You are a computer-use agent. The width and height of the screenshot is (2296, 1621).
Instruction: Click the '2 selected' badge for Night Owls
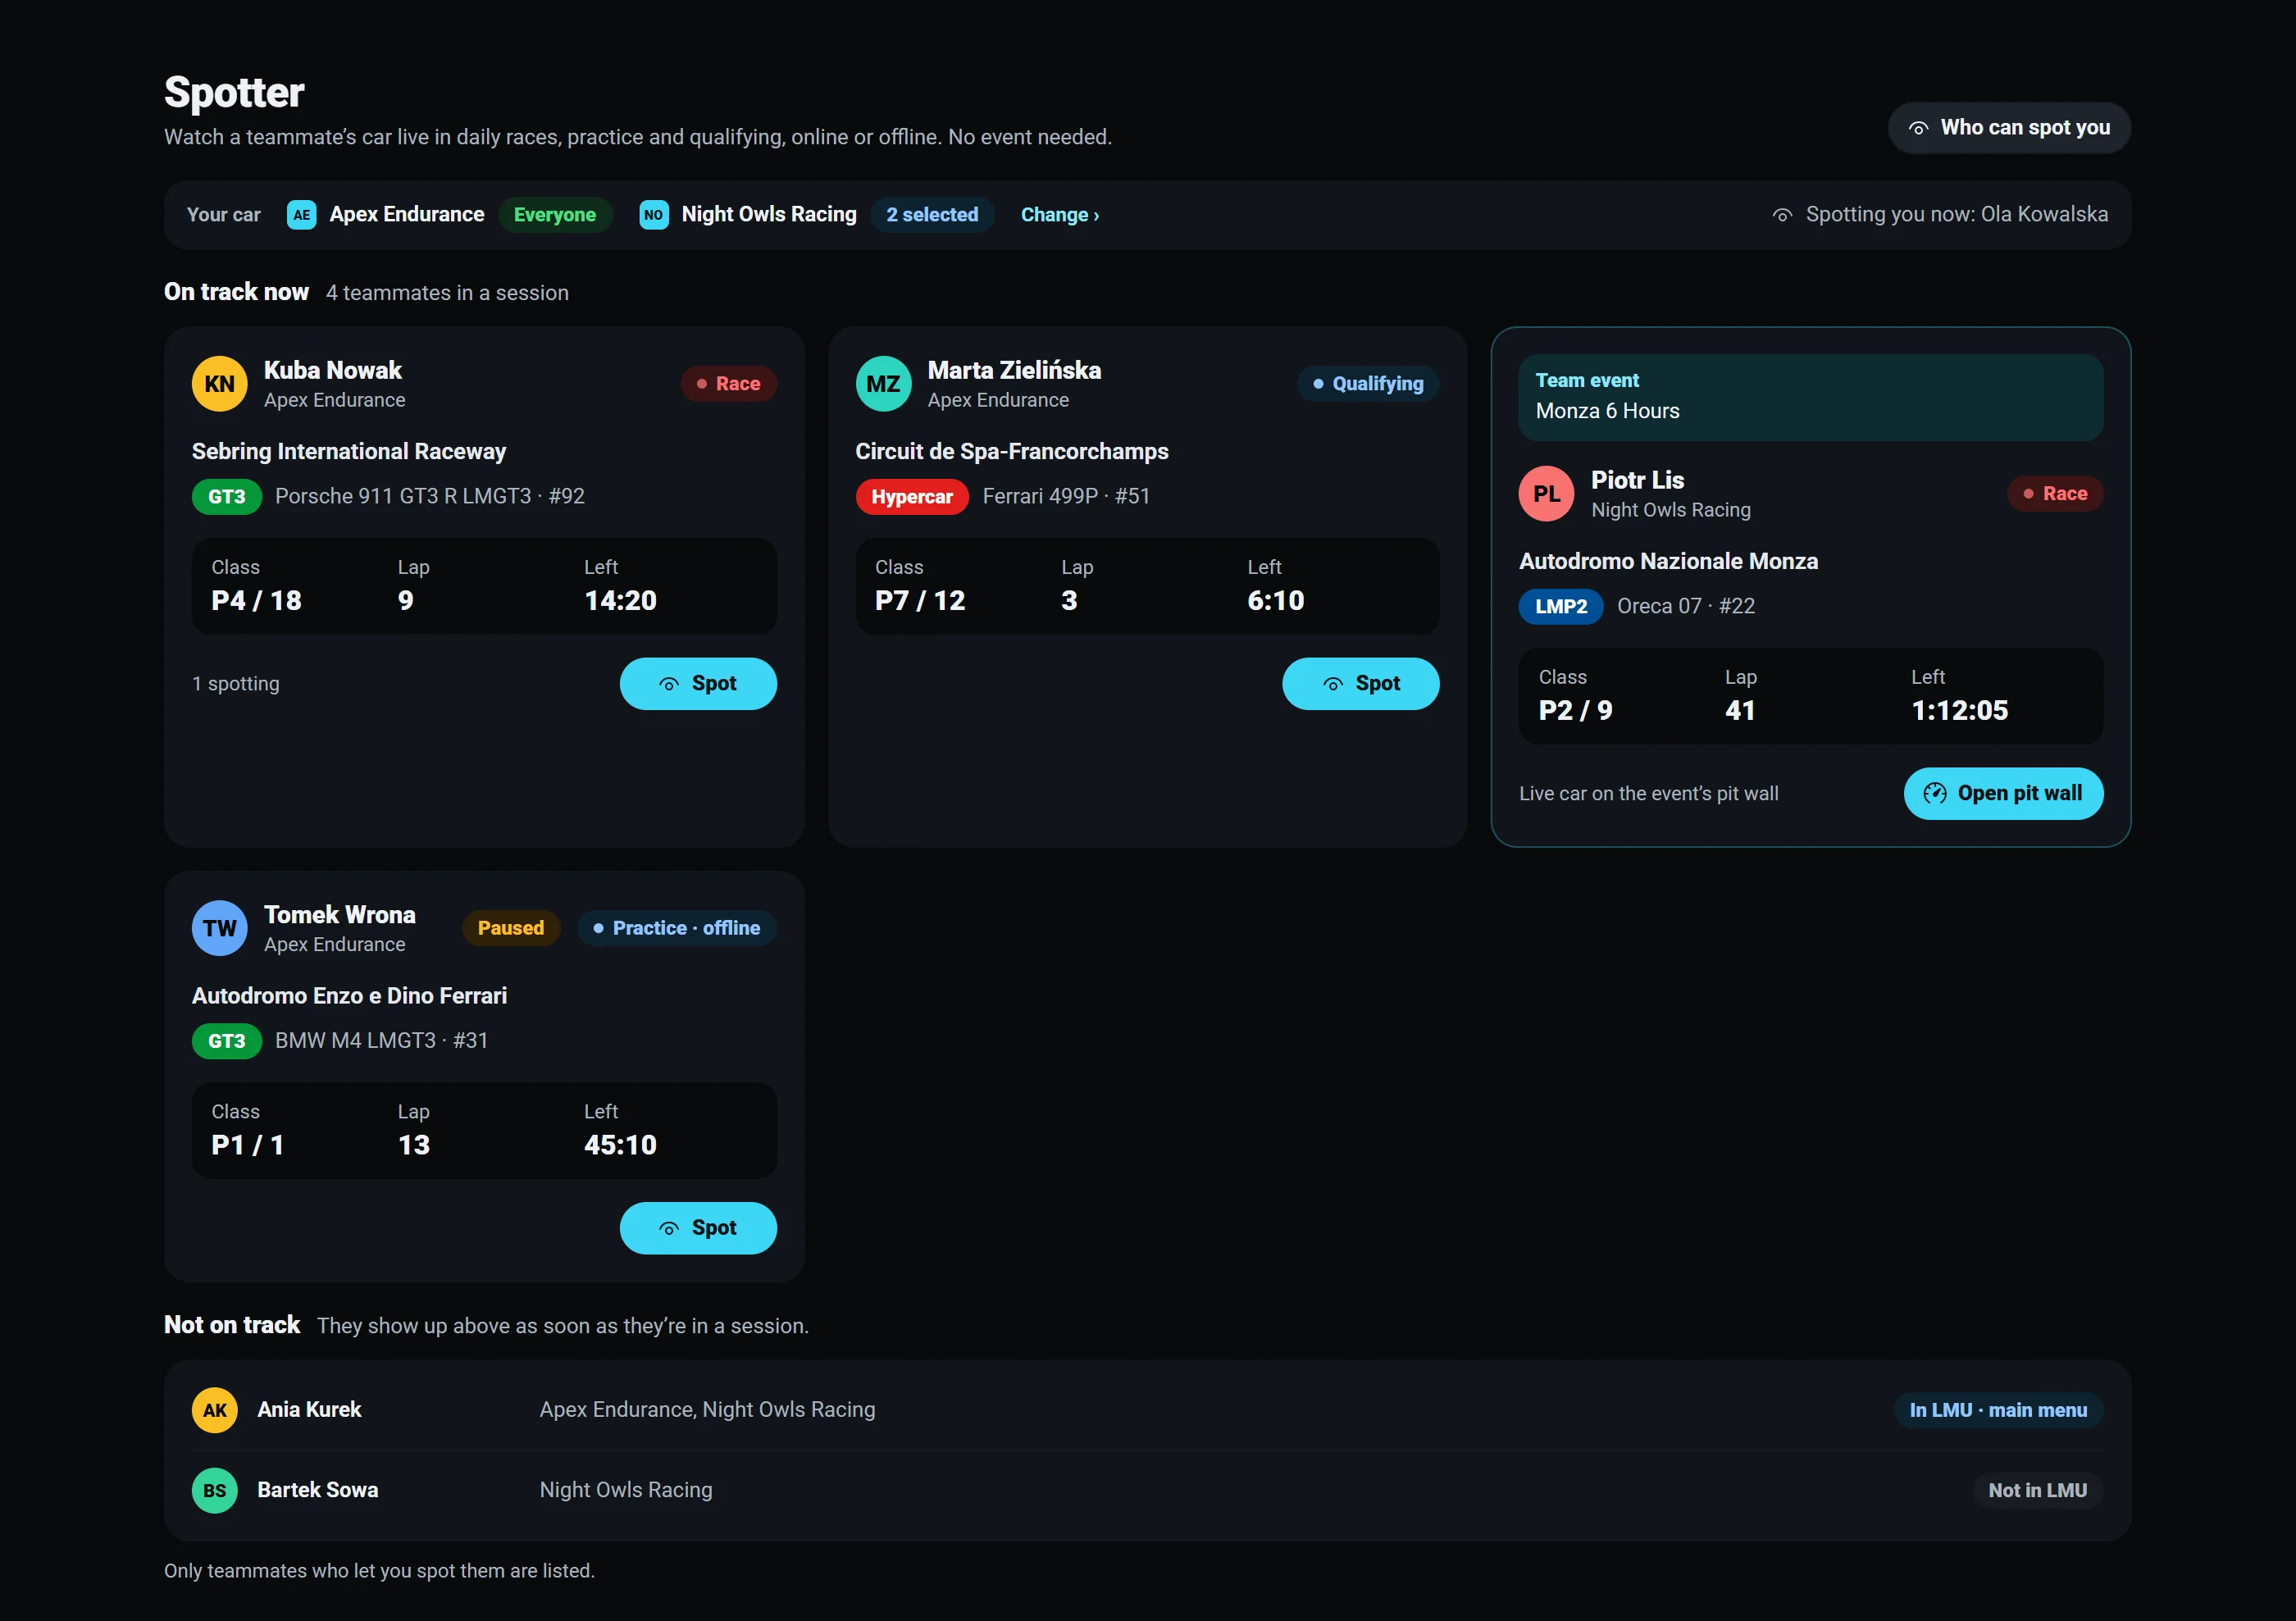[x=932, y=215]
